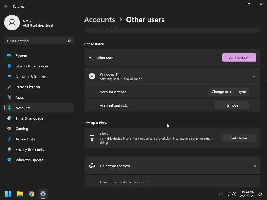Open the System settings page
Viewport: 267px width, 200px height.
coord(21,56)
